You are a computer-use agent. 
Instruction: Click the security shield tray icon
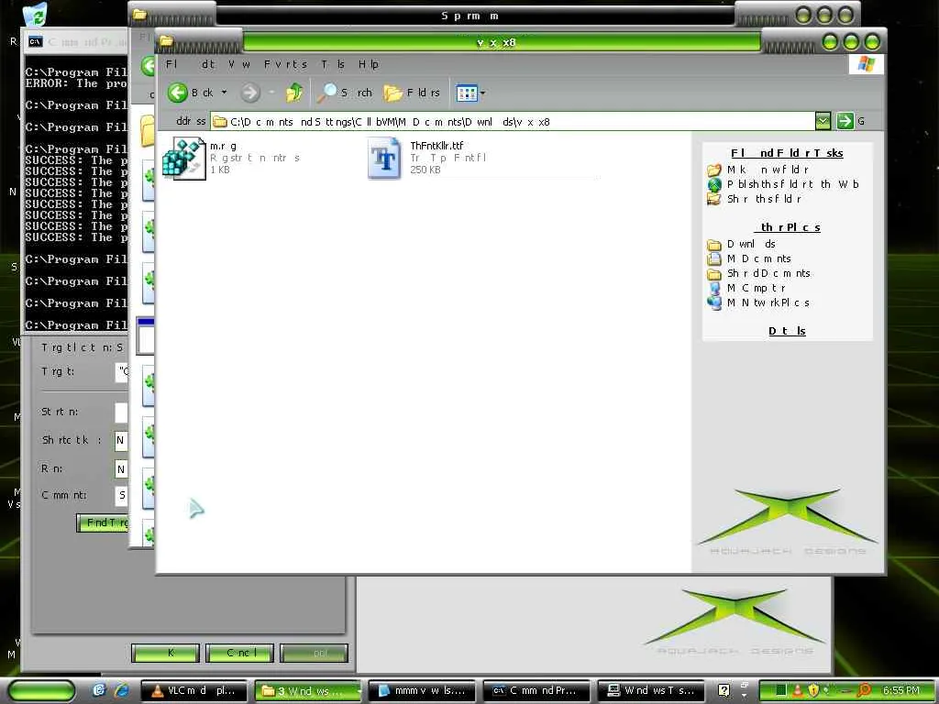(813, 691)
